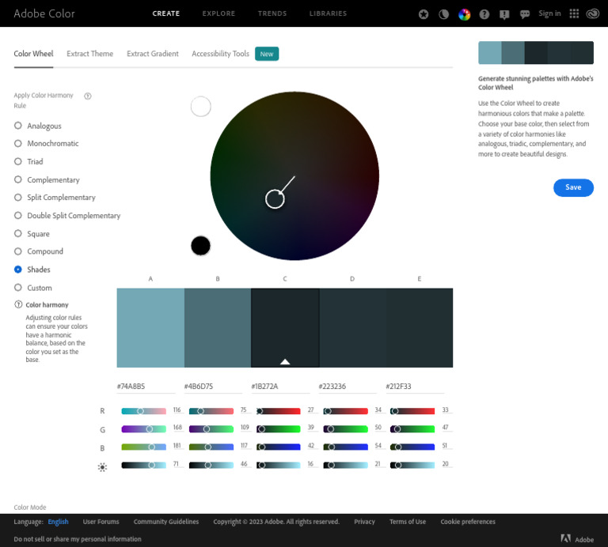The height and width of the screenshot is (547, 608).
Task: Adjust R slider for color A
Action: click(143, 411)
